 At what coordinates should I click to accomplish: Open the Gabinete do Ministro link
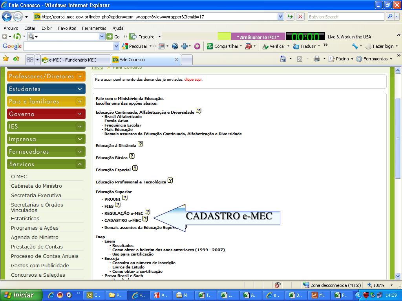pos(37,186)
